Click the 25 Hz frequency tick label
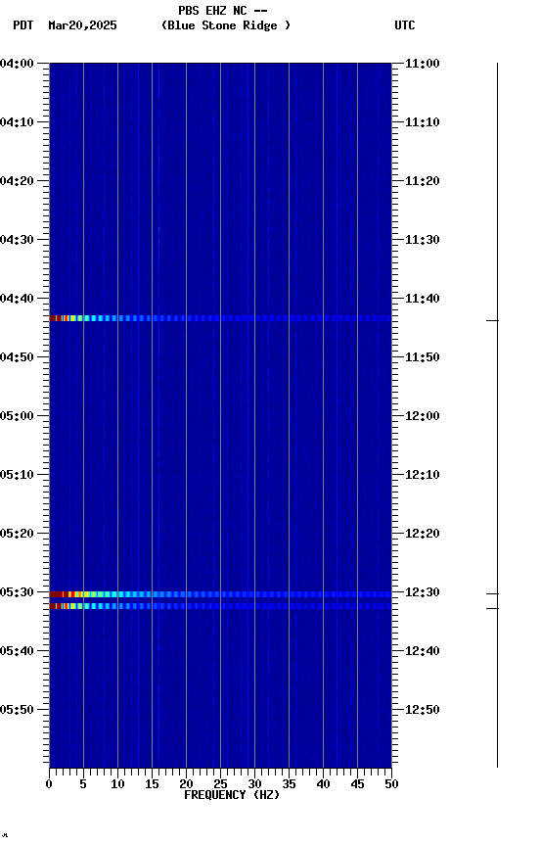 pyautogui.click(x=220, y=784)
